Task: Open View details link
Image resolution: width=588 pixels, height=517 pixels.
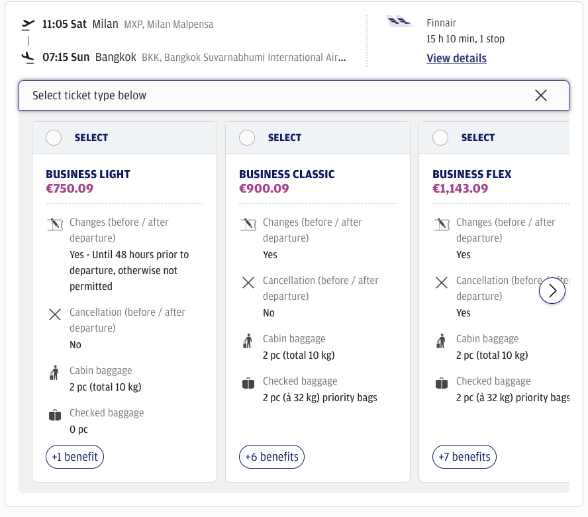Action: click(x=456, y=58)
